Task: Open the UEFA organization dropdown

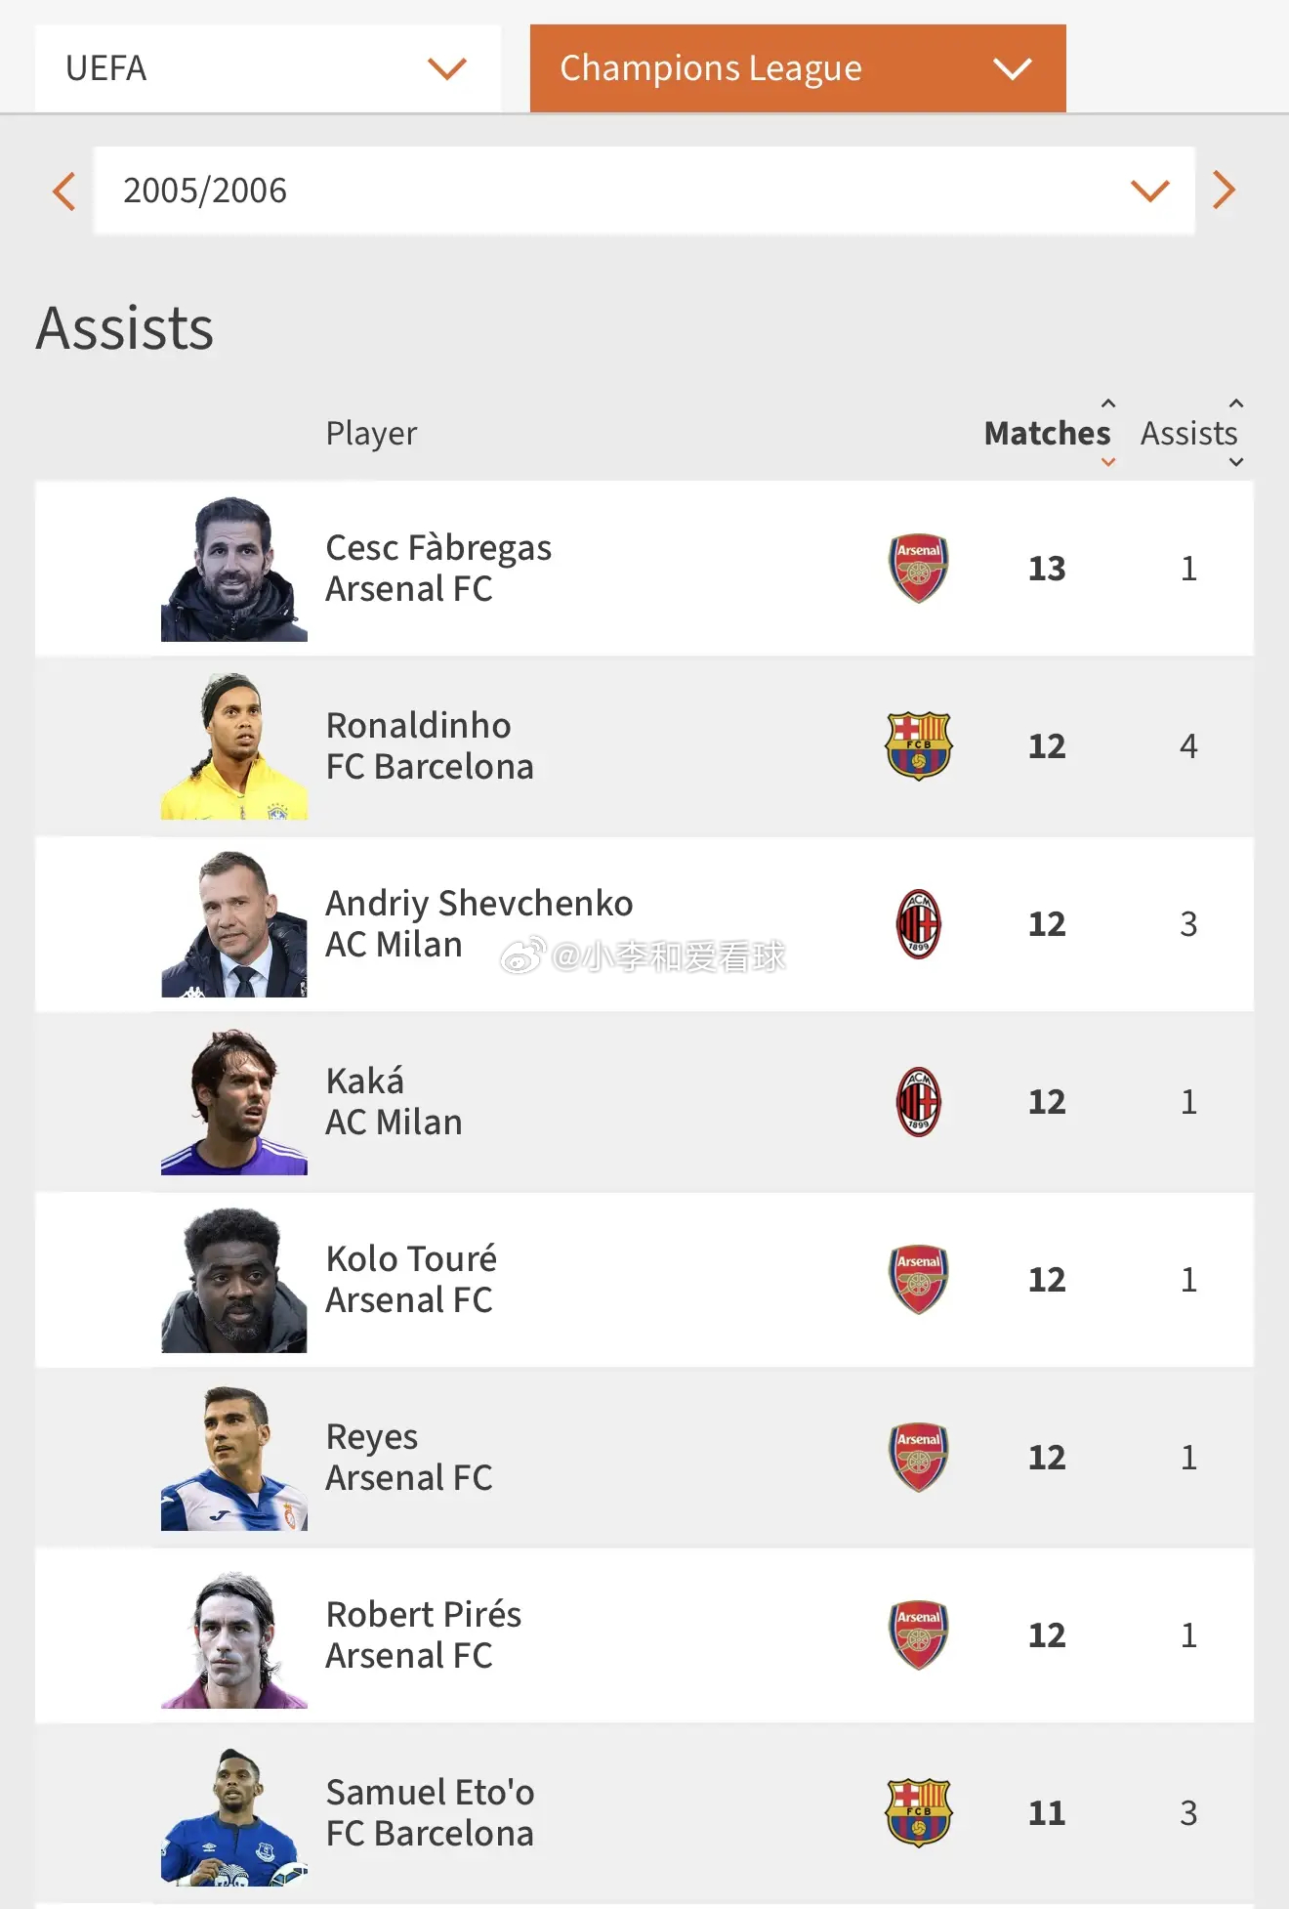Action: (268, 68)
